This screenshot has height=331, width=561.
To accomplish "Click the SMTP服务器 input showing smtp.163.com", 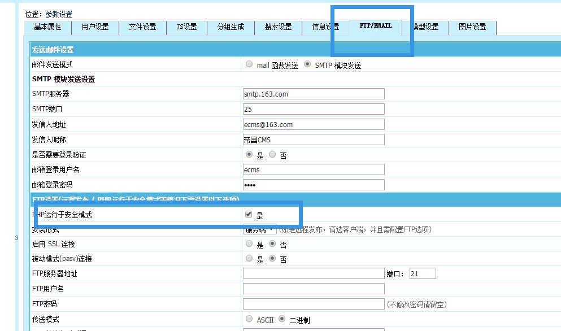I will (x=313, y=94).
